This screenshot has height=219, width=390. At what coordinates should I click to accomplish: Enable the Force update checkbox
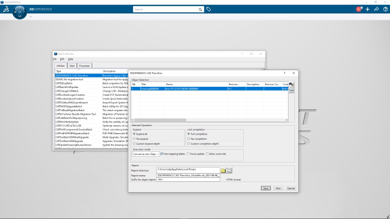(x=188, y=154)
